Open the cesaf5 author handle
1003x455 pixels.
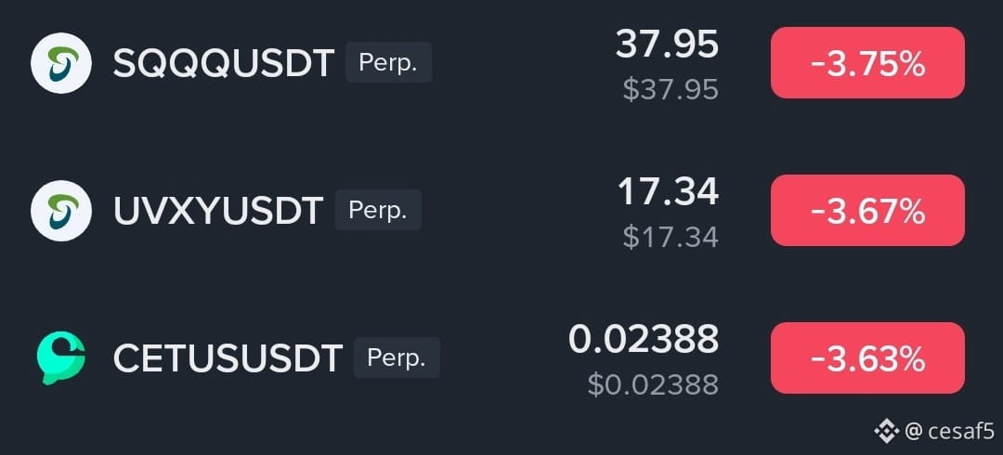pyautogui.click(x=952, y=432)
